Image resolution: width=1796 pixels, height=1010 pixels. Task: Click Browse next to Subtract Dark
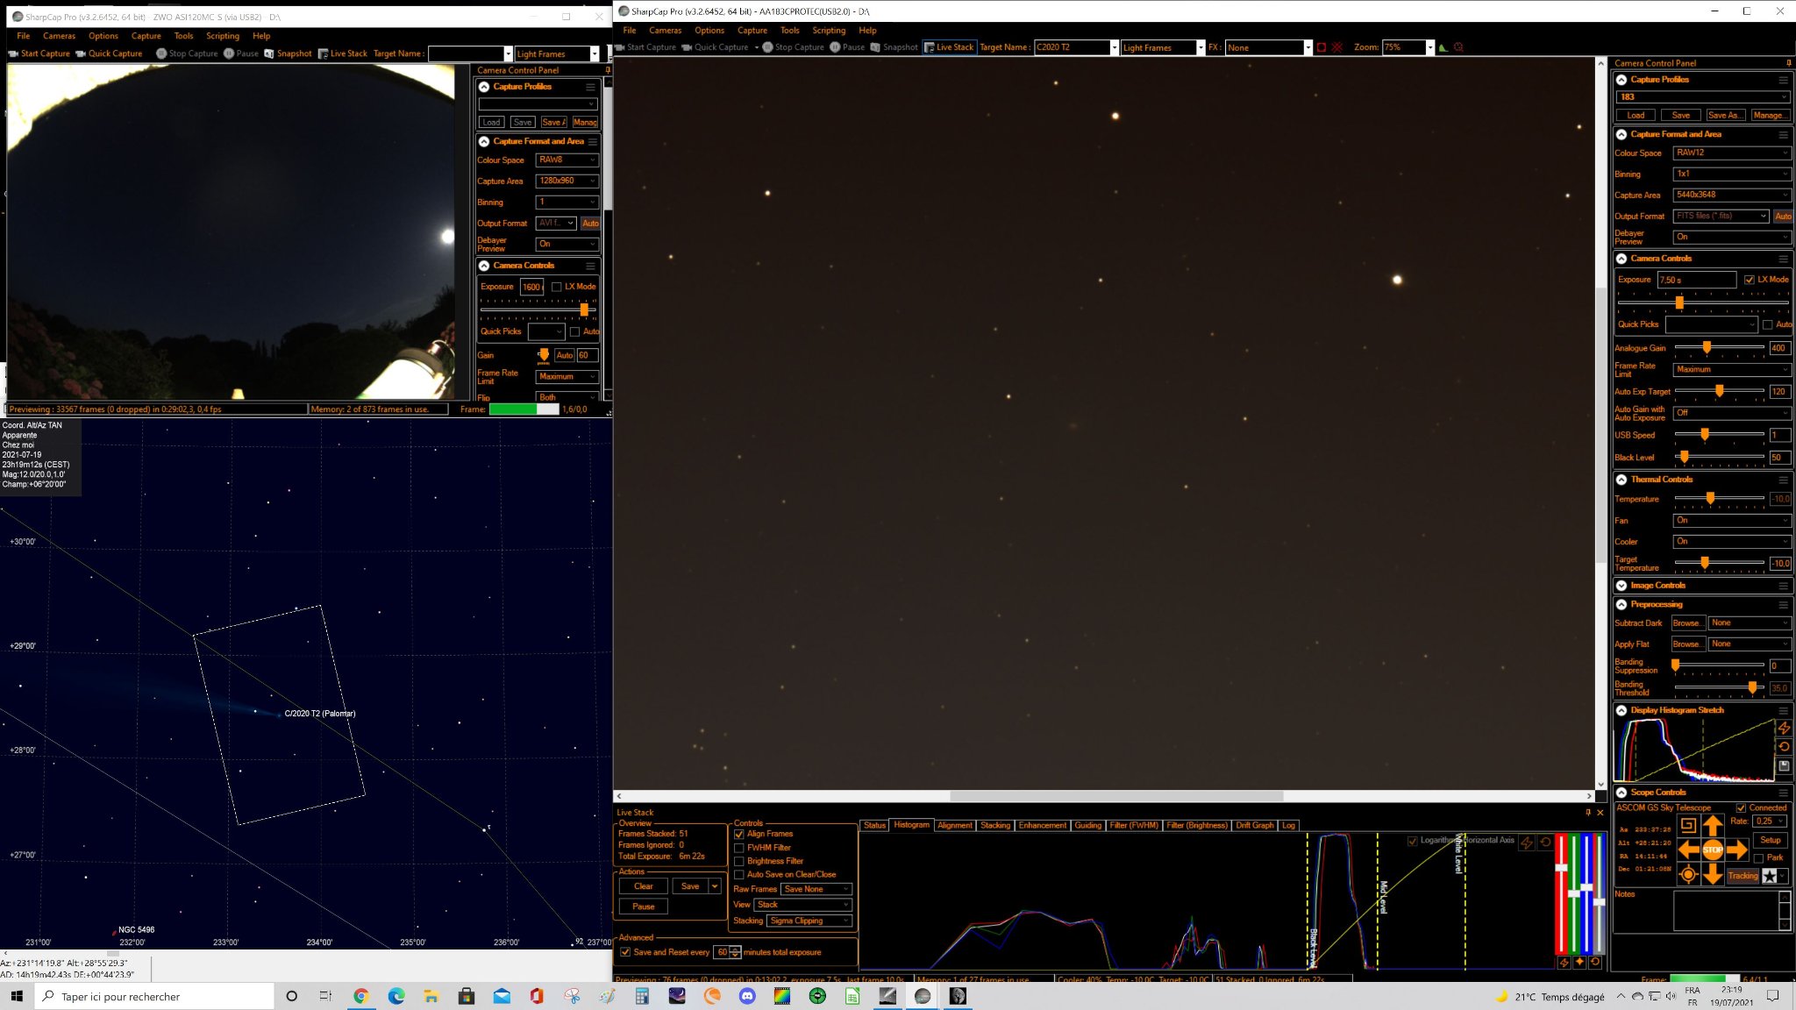1688,623
